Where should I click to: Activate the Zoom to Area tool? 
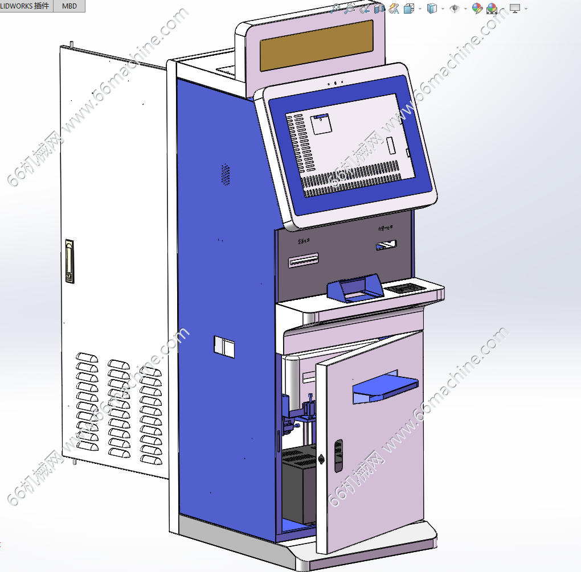coord(349,8)
